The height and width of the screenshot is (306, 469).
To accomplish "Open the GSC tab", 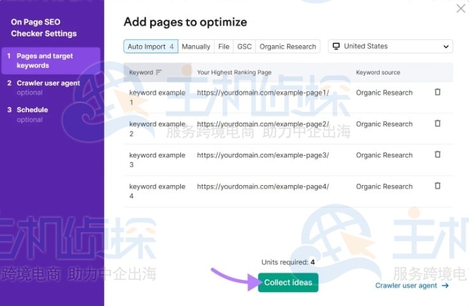I will [244, 46].
